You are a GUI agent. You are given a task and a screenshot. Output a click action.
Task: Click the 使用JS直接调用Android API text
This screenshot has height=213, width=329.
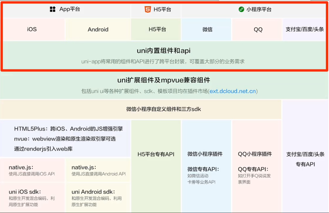99,174
